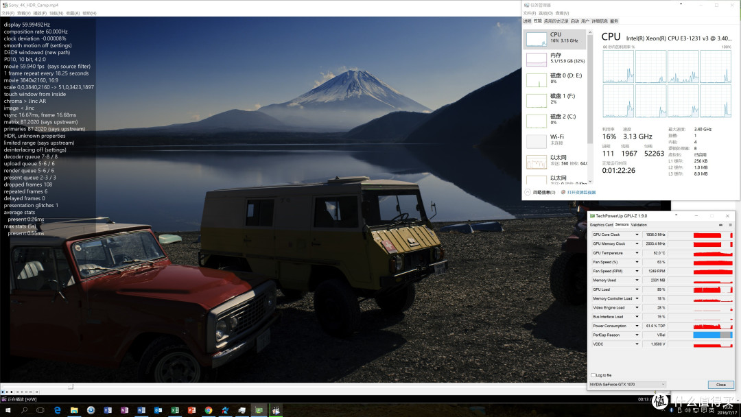Click Task Manager sidebar scroll-down arrow
This screenshot has width=741, height=417.
point(590,181)
